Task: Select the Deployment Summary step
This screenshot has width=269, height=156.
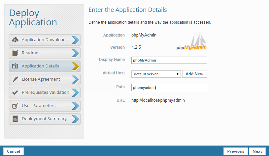Action: click(44, 119)
